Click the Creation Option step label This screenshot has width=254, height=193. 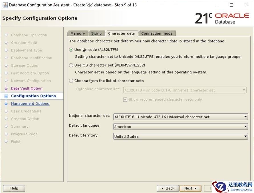(25, 119)
